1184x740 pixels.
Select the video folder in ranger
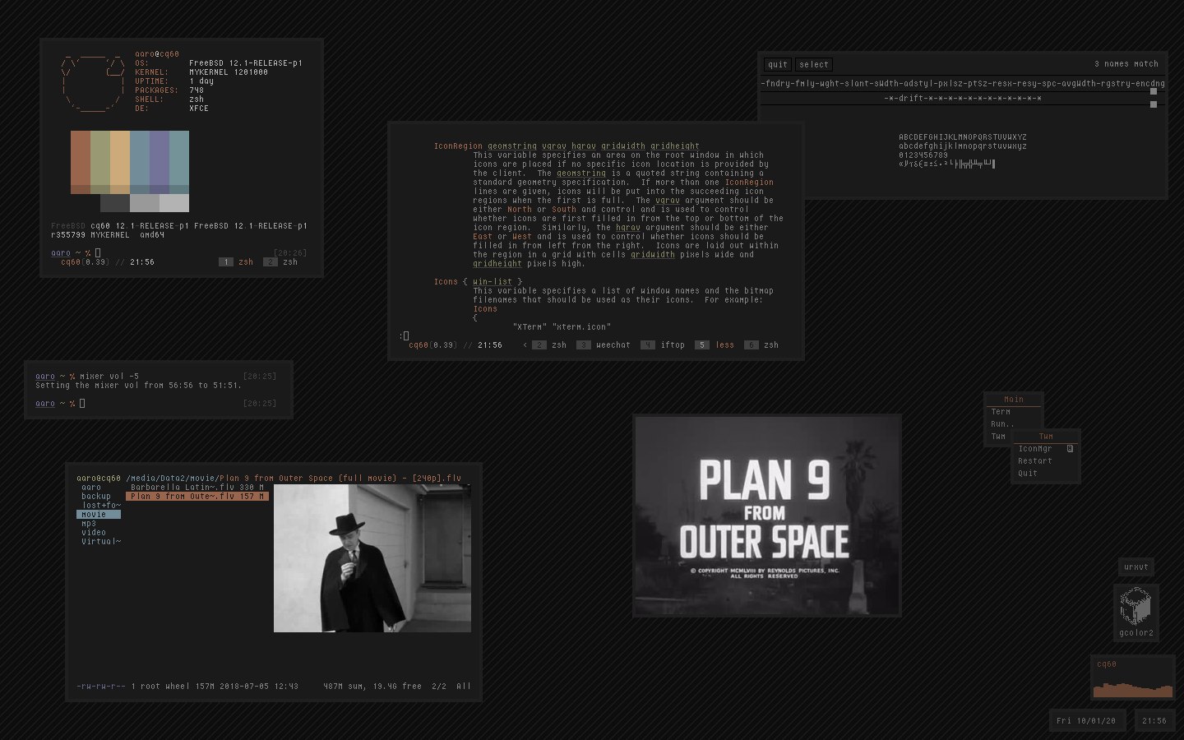[99, 533]
